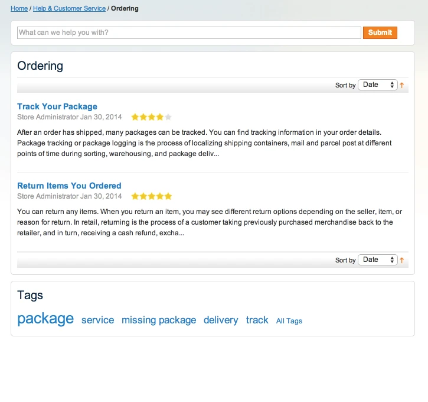Click the top ascending sort arrow icon

[402, 85]
